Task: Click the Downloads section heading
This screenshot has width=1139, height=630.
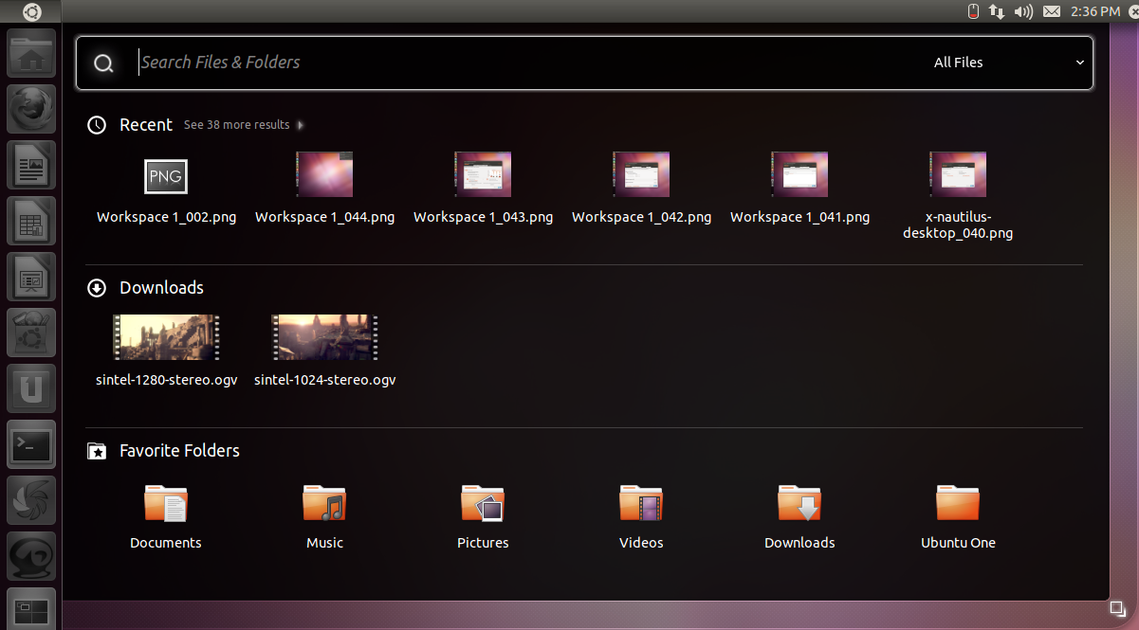Action: tap(161, 288)
